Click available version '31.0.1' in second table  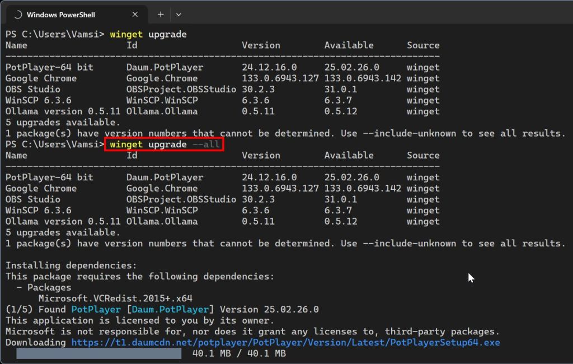[x=341, y=199]
